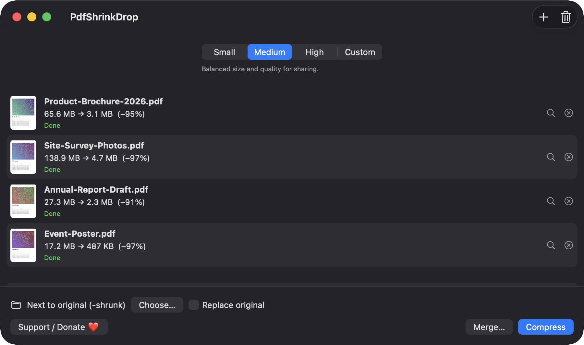This screenshot has height=345, width=584.
Task: Click Done status under Product-Brochure-2026.pdf
Action: click(x=52, y=125)
